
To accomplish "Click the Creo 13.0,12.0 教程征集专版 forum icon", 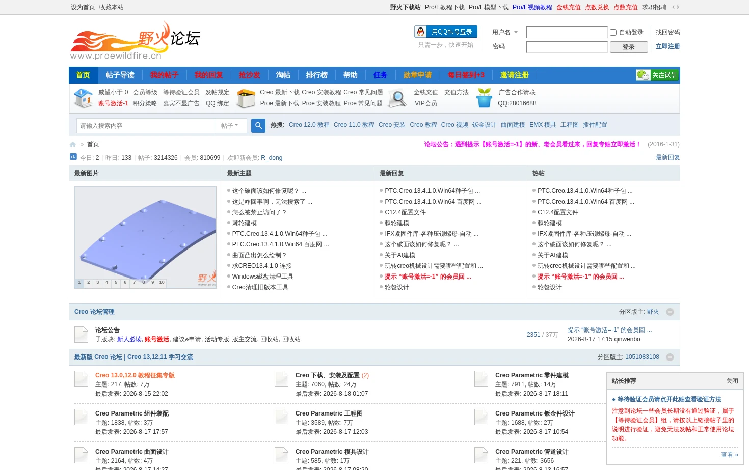I will [x=82, y=379].
